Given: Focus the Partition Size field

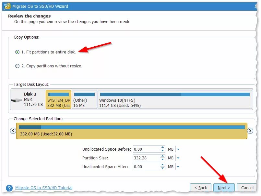Looking at the screenshot, I should coord(147,158).
